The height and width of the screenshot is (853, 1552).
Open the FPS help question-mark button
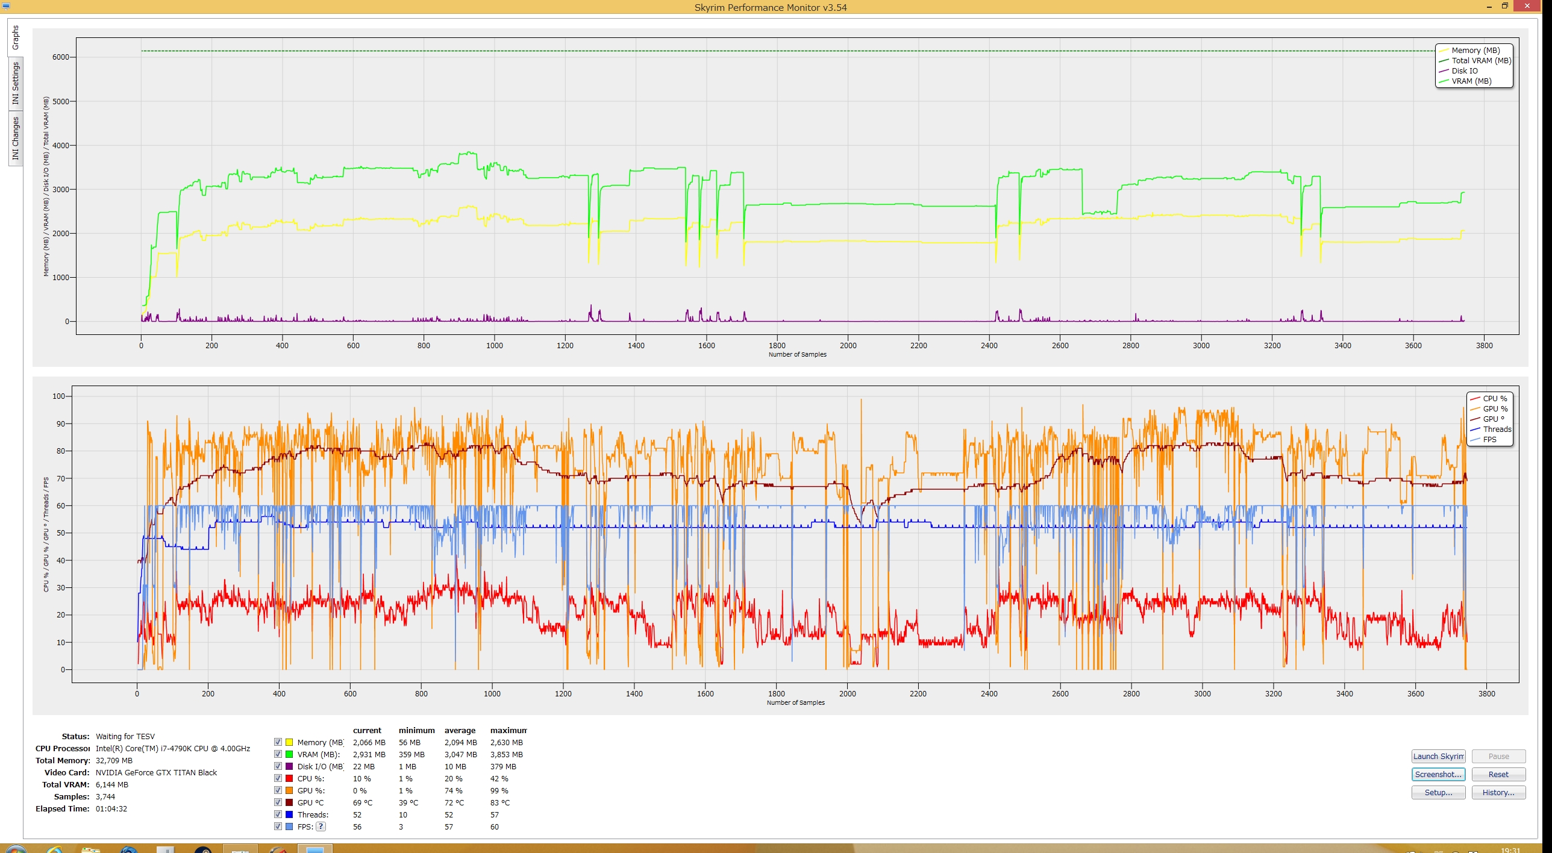tap(321, 826)
